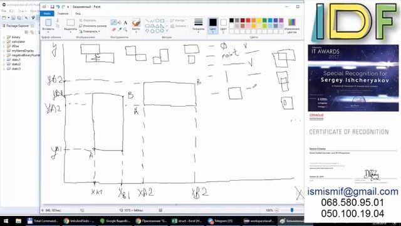Open the shape Outline dropdown
Screen dimensions: 401x226
(179, 20)
